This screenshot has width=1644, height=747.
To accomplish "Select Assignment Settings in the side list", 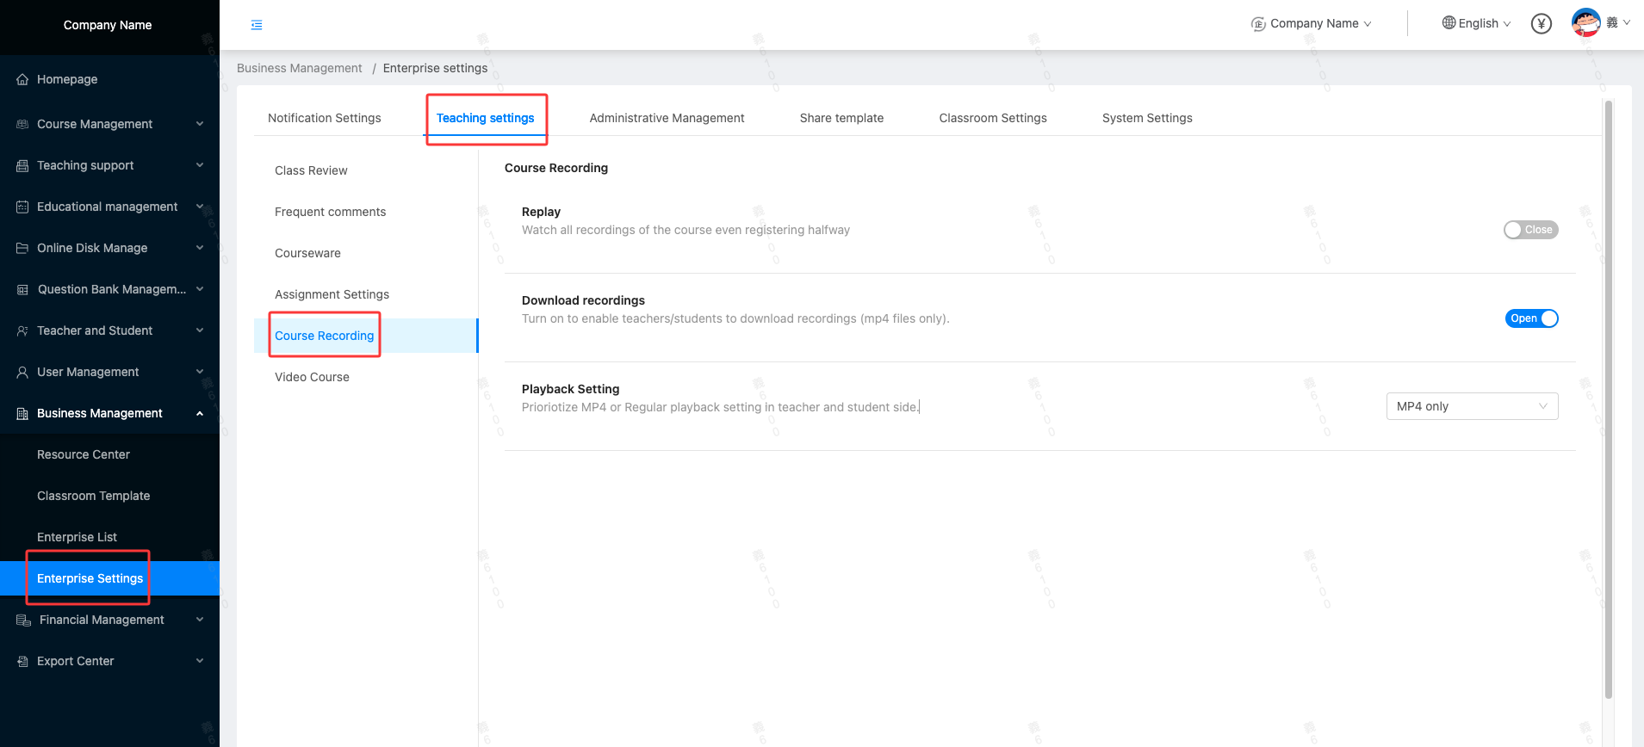I will [332, 294].
